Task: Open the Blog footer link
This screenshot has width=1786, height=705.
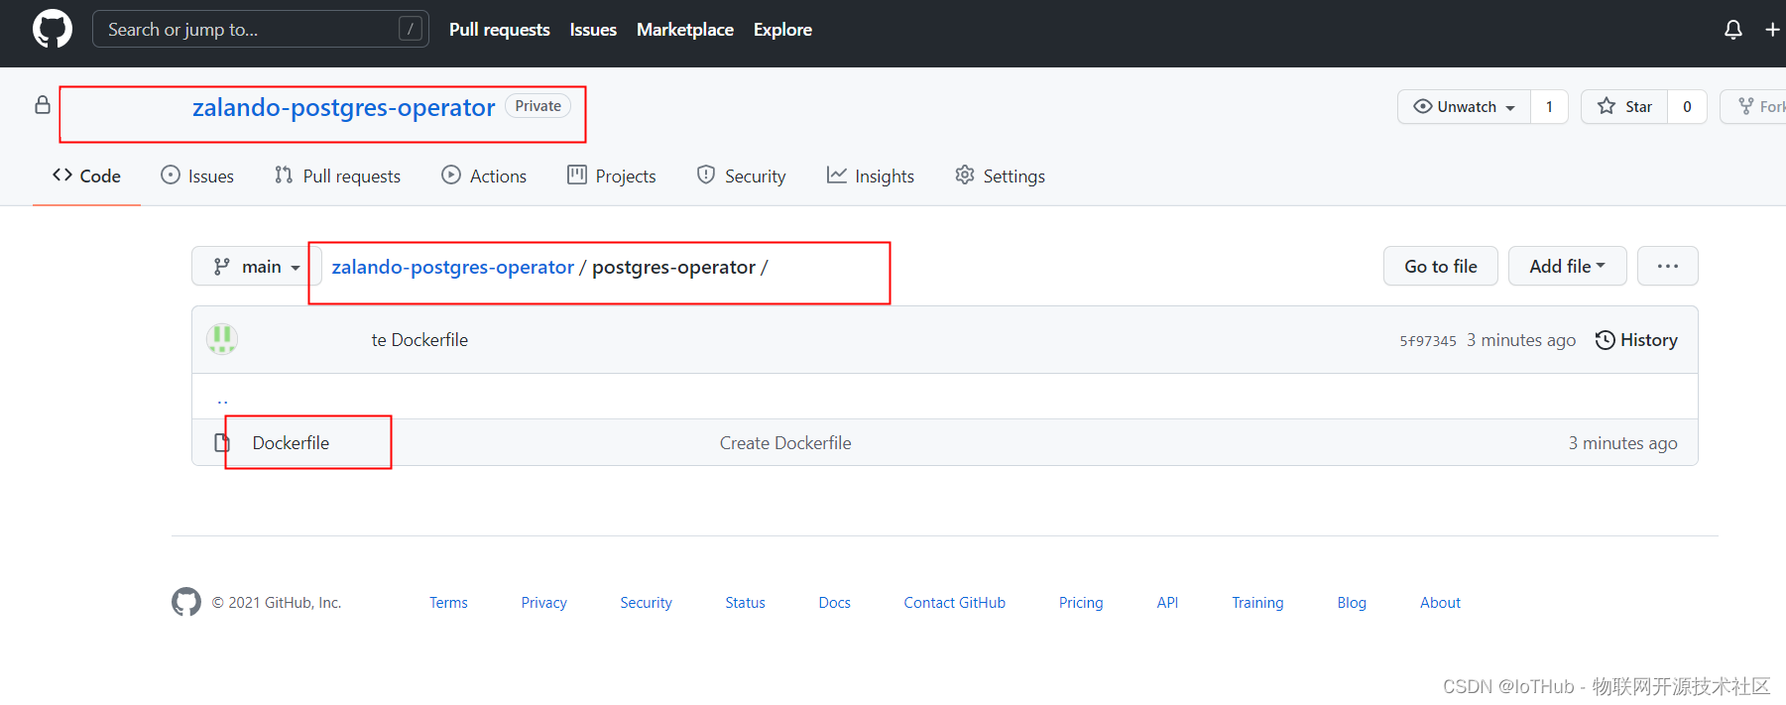Action: coord(1351,603)
